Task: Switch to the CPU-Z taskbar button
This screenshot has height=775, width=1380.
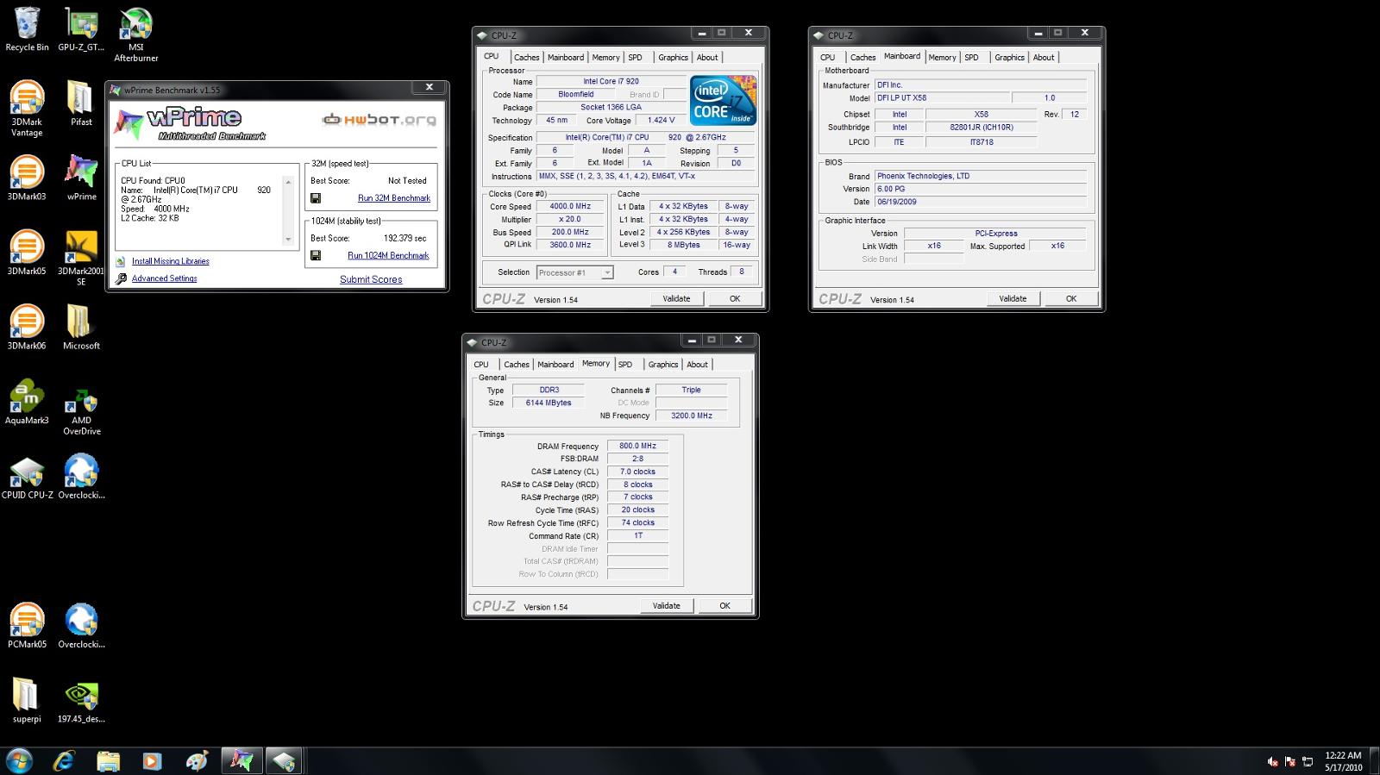Action: coord(285,761)
